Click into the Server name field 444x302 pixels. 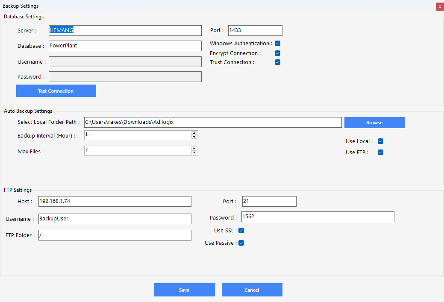(125, 30)
